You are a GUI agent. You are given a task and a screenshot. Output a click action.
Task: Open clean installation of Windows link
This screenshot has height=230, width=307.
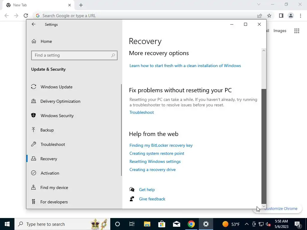[x=185, y=66]
